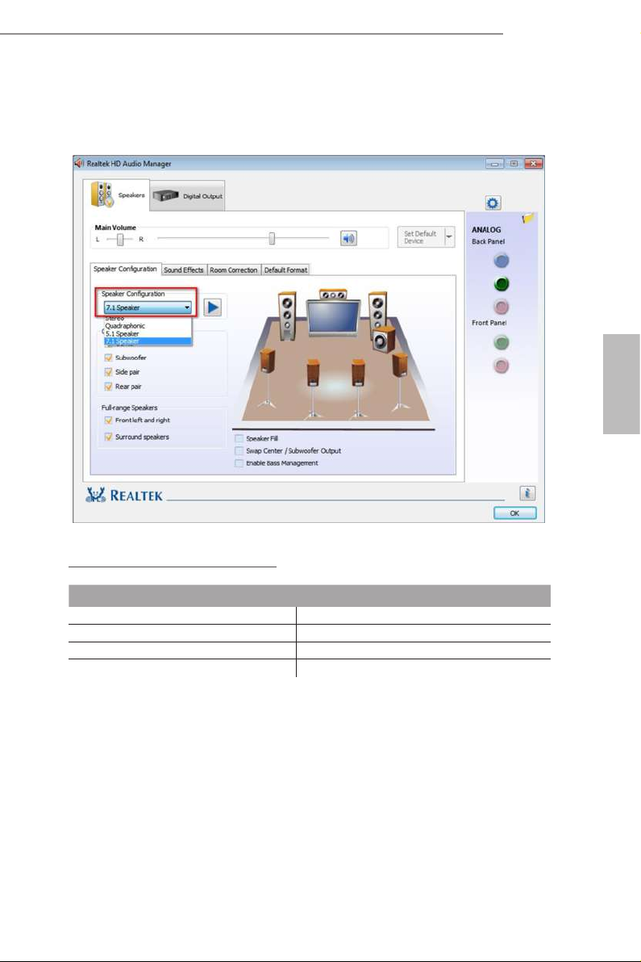Click the inner right stand speaker
Screen dimensions: 641x962
359,388
